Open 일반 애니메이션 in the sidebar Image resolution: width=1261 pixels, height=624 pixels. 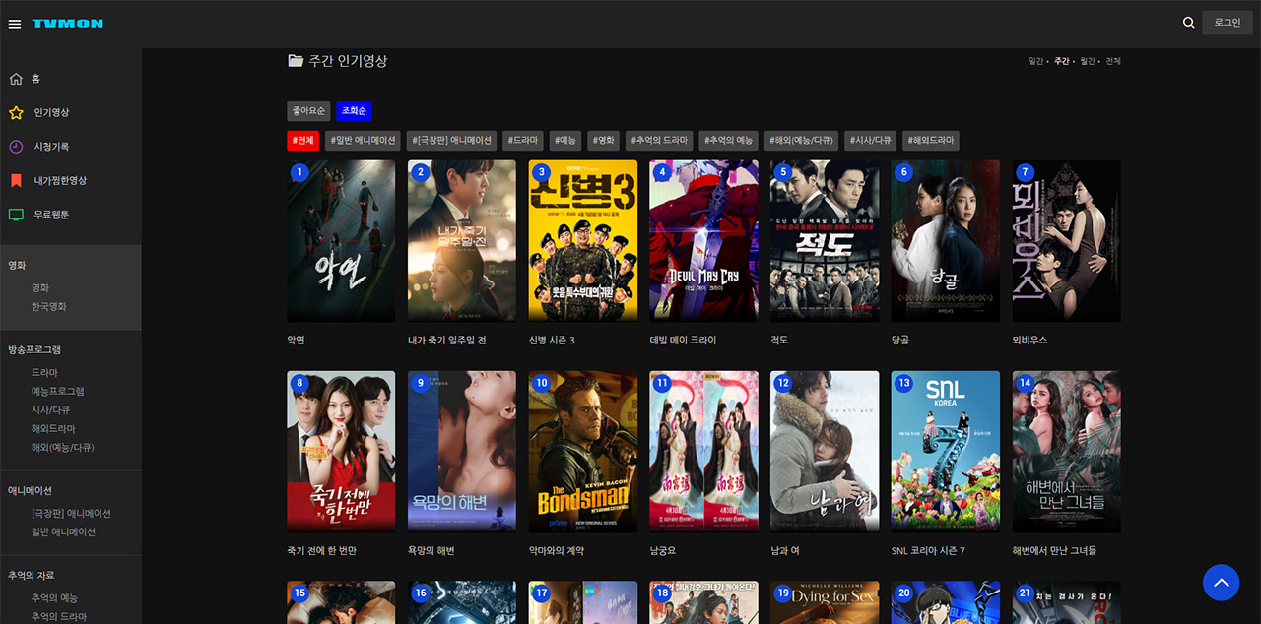coord(63,532)
